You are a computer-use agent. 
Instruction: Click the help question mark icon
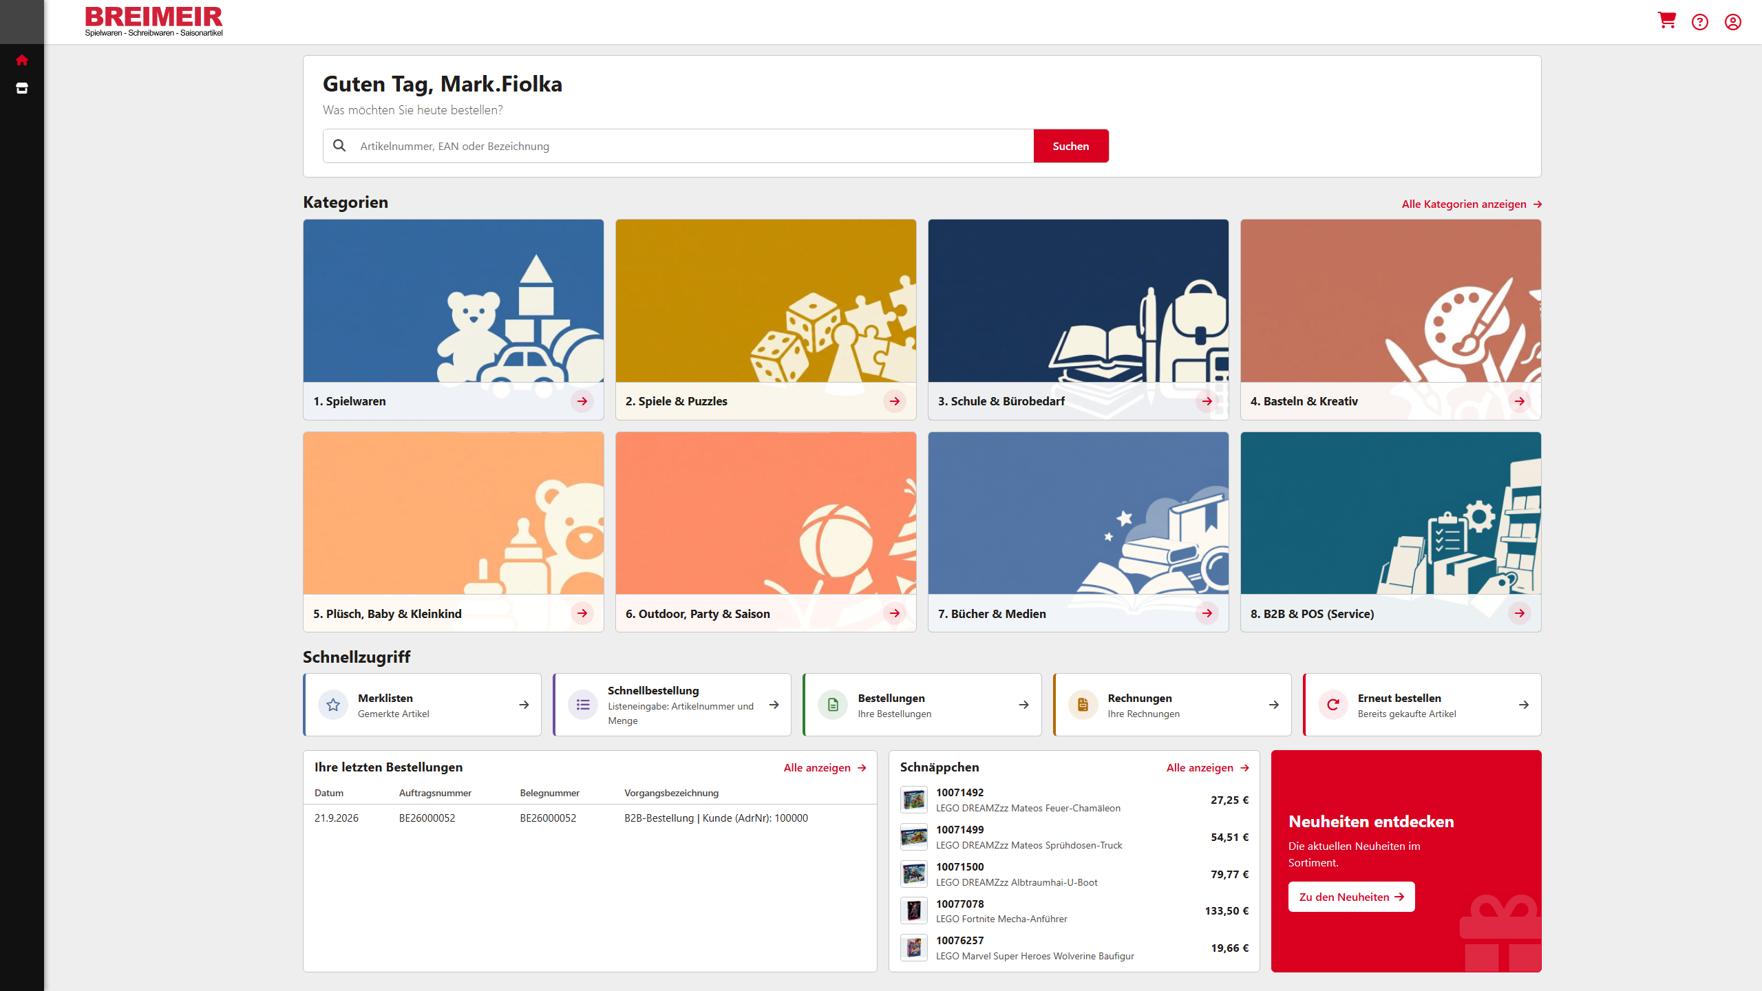click(x=1699, y=22)
